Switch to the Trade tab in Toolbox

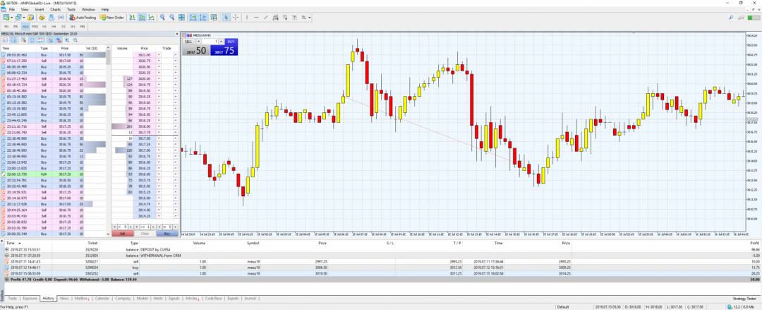pyautogui.click(x=13, y=299)
